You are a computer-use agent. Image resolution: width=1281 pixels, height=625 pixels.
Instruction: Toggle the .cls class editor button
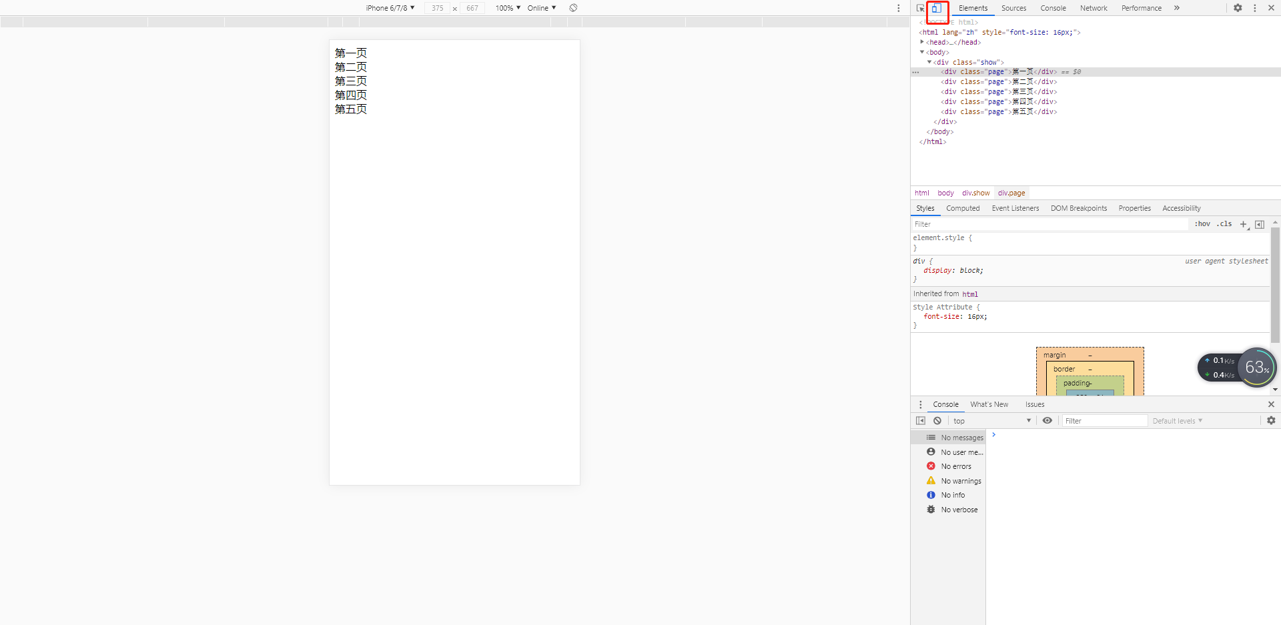pyautogui.click(x=1224, y=224)
